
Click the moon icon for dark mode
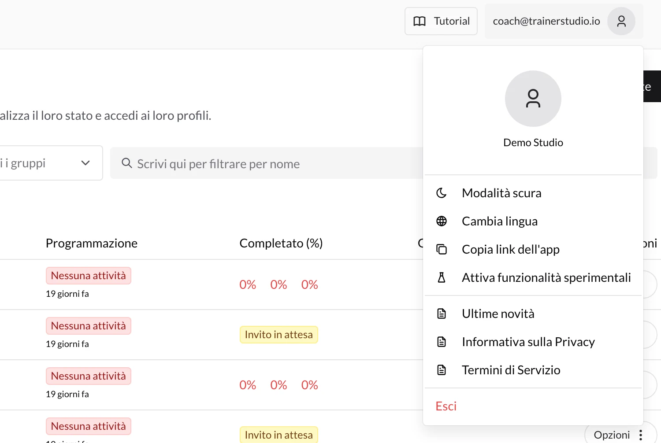tap(442, 193)
